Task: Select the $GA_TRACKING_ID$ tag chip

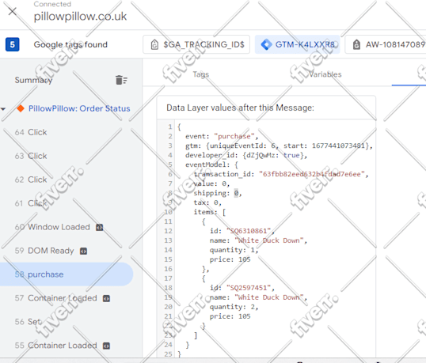Action: [196, 44]
